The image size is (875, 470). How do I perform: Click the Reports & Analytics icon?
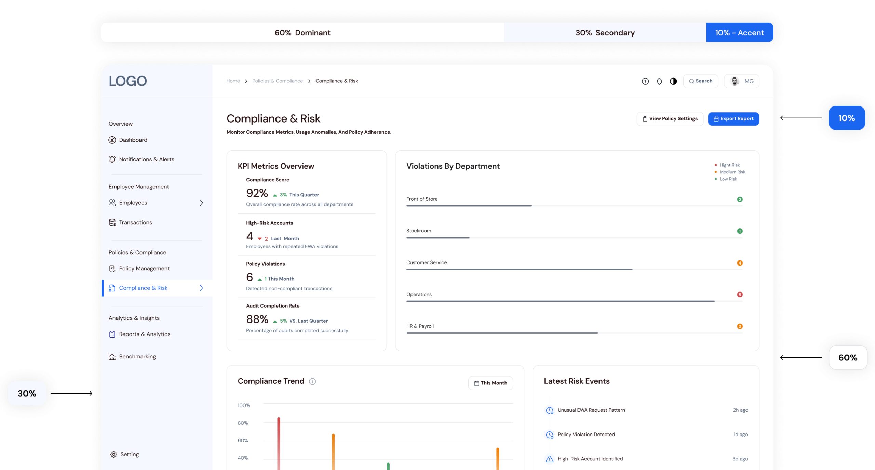tap(112, 334)
